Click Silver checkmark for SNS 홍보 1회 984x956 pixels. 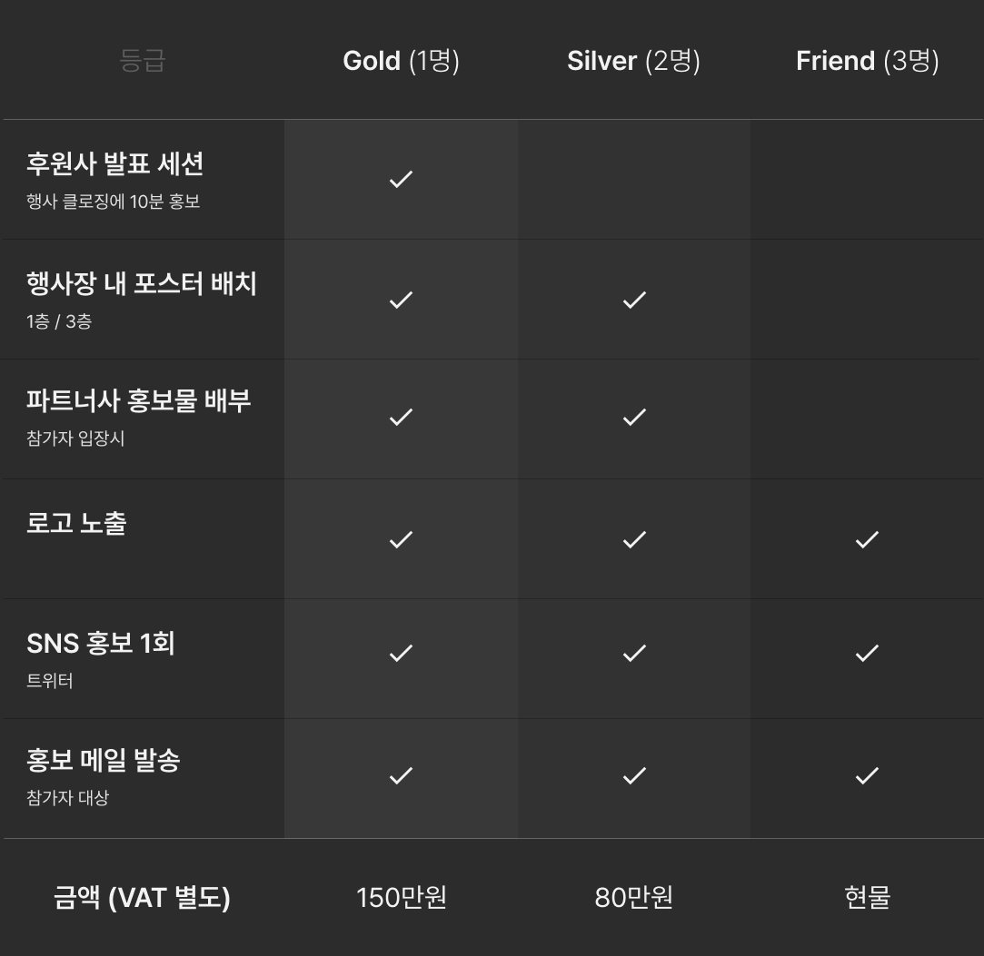tap(634, 653)
